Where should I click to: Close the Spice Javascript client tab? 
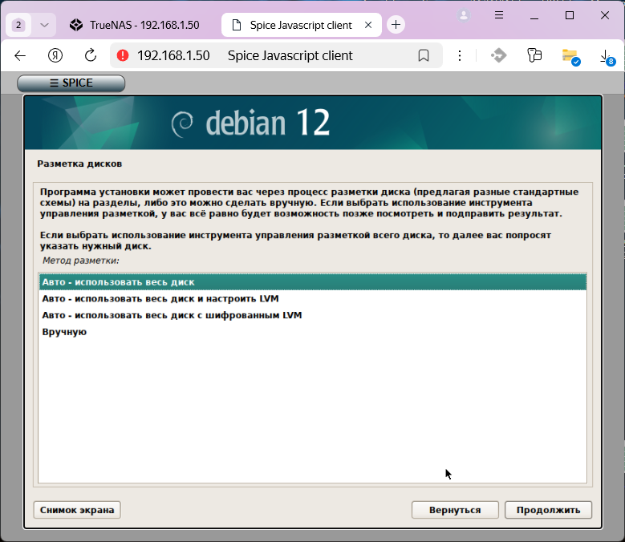click(x=368, y=25)
